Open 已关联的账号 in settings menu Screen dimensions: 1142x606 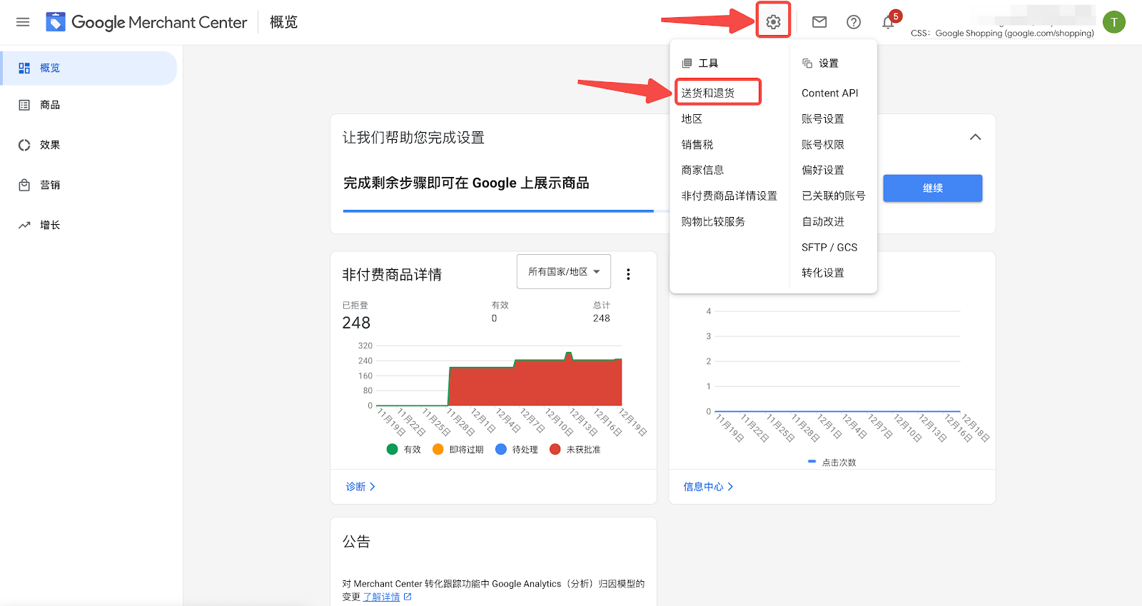[834, 196]
